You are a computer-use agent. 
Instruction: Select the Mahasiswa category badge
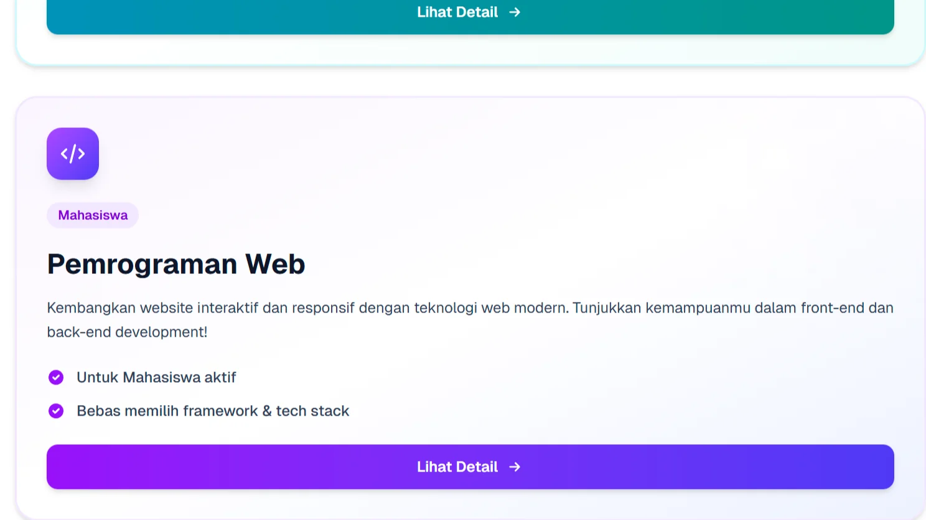coord(93,216)
